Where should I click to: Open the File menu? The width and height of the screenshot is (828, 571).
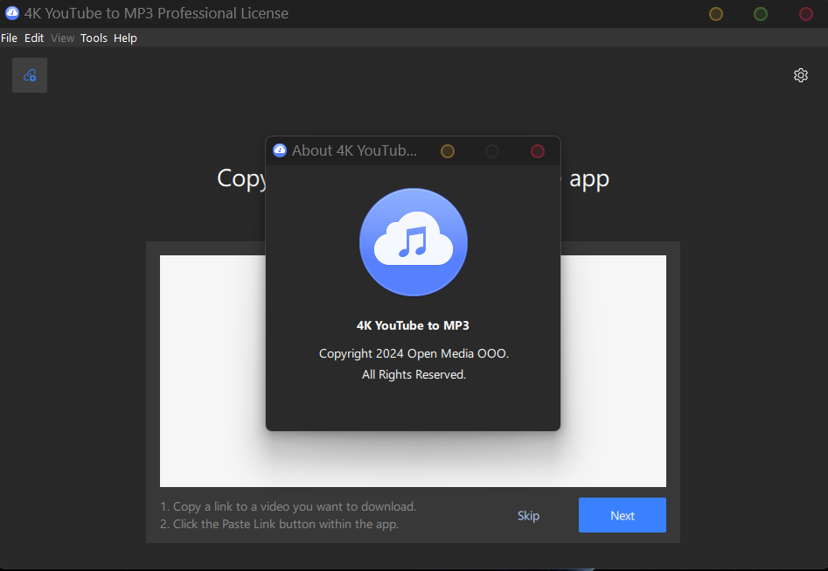coord(9,38)
